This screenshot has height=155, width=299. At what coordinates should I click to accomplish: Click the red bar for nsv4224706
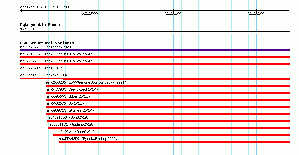point(155,64)
